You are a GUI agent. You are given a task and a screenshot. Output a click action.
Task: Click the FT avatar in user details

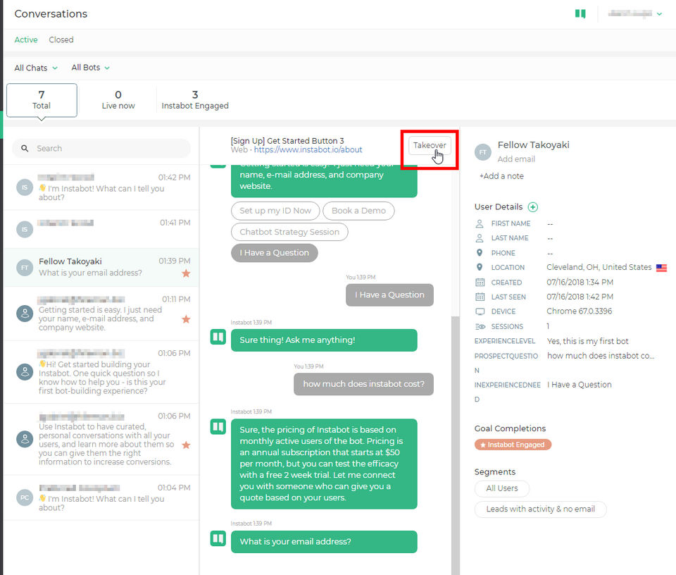(x=483, y=152)
